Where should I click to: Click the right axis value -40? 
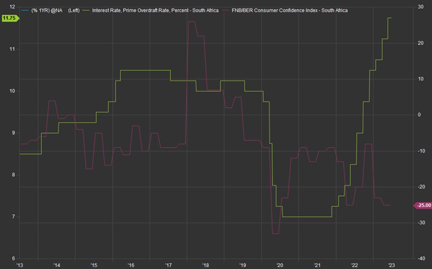(x=420, y=258)
